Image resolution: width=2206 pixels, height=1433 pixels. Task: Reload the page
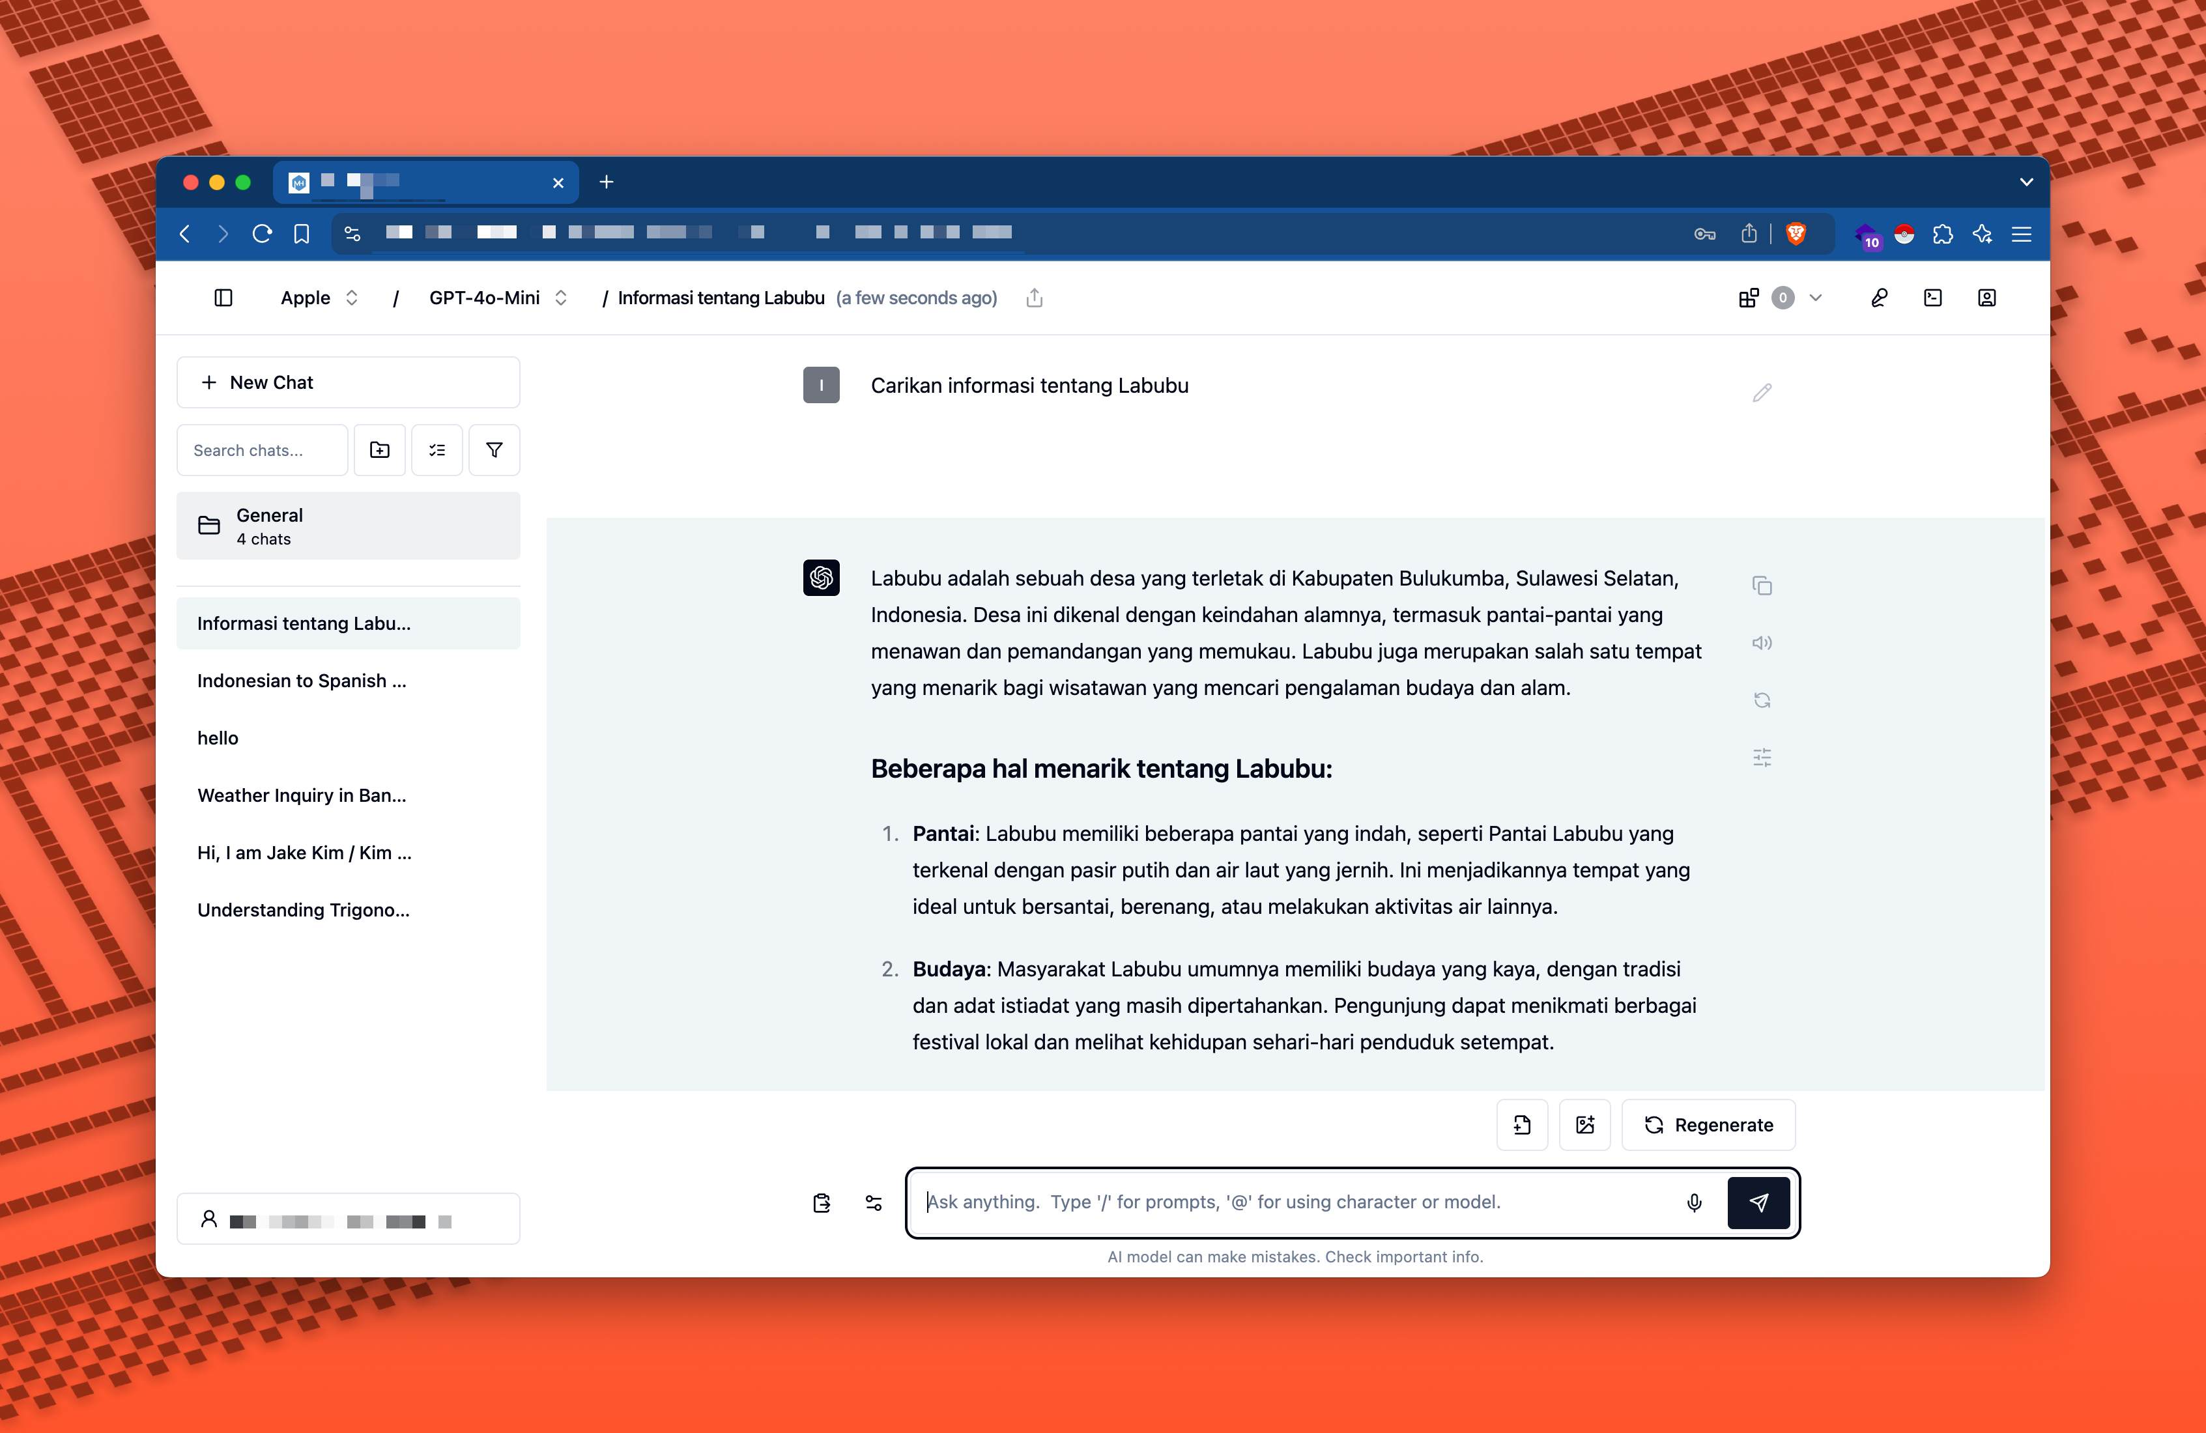(263, 234)
